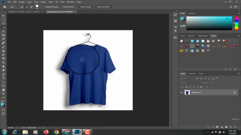
Task: Click the Create new layer icon
Action: tap(231, 127)
